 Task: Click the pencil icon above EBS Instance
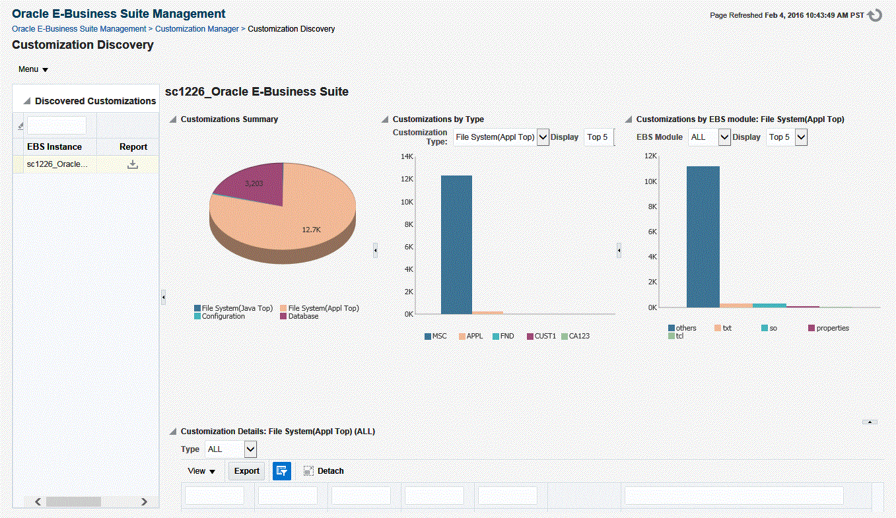[x=20, y=125]
